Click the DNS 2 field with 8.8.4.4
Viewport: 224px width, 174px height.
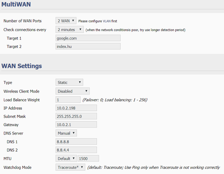76,150
